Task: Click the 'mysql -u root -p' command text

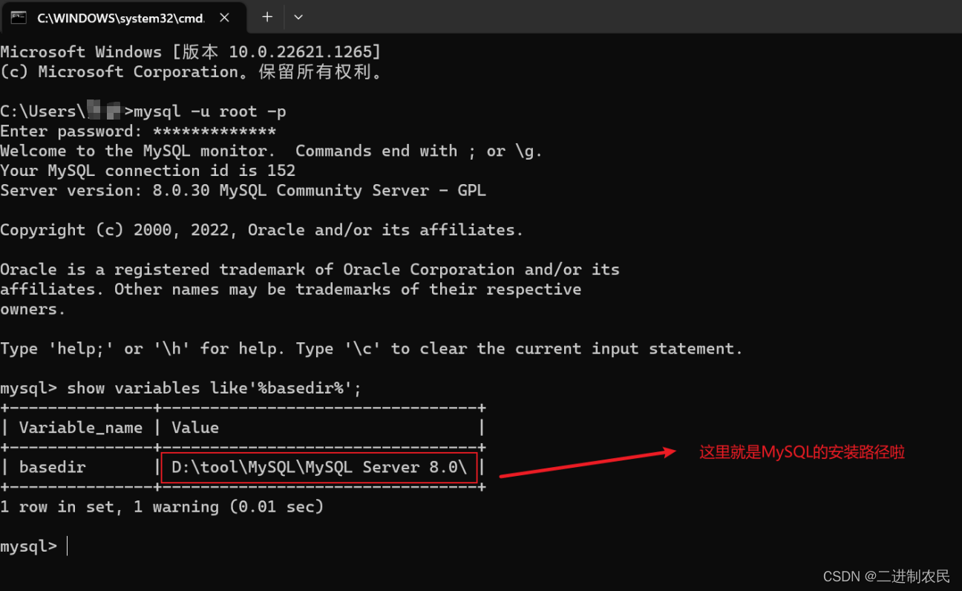Action: [x=210, y=111]
